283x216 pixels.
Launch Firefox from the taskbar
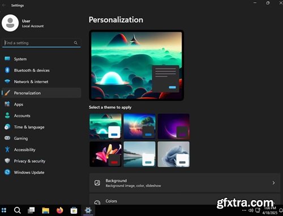(60, 210)
